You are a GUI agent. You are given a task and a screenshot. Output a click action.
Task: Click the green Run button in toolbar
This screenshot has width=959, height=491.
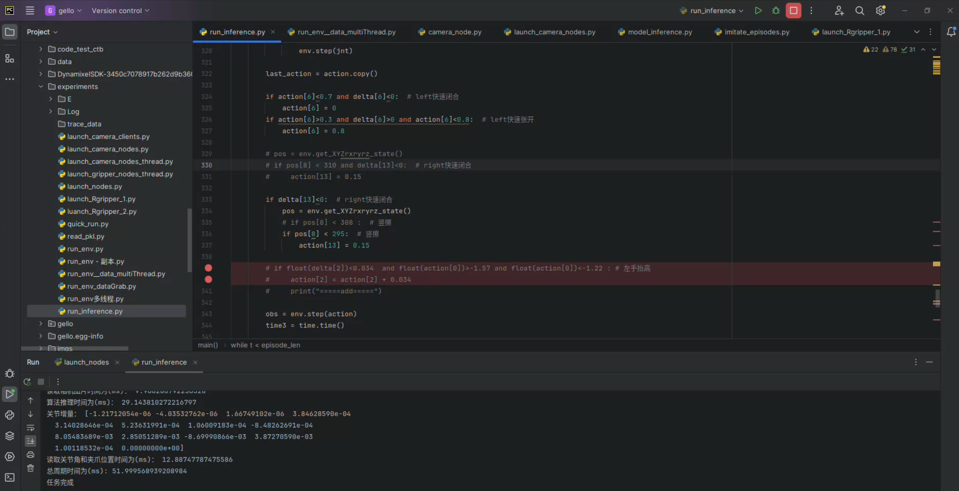758,10
